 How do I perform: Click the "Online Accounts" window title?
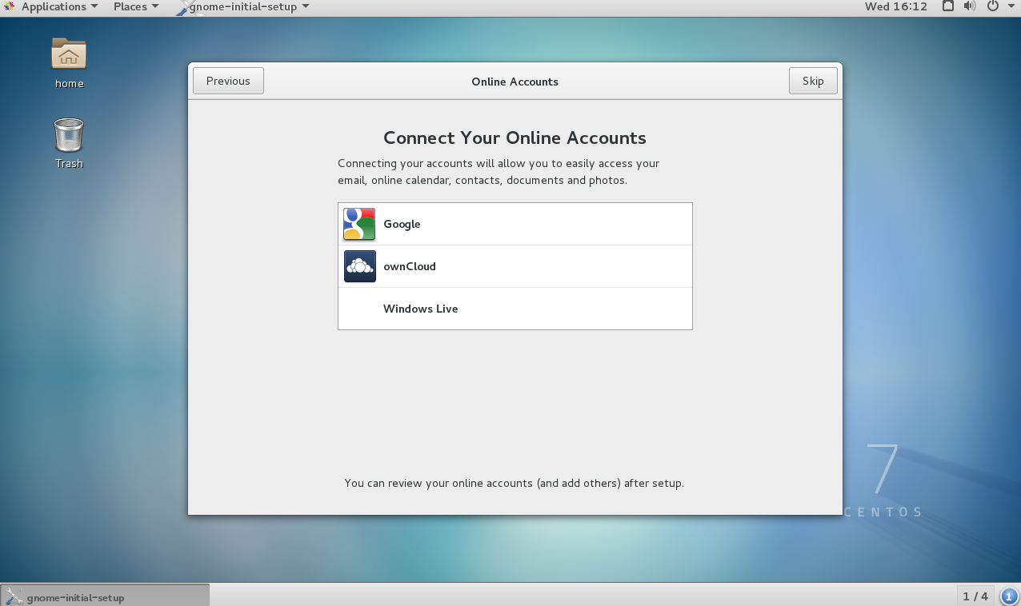point(515,82)
